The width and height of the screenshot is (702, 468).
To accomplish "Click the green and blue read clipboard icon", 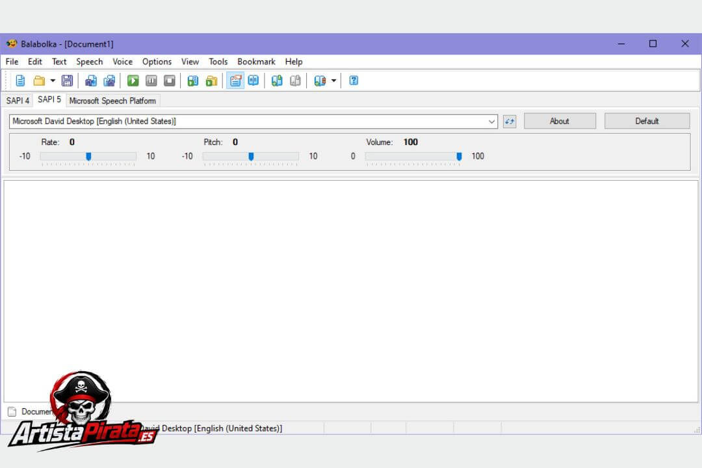I will point(193,81).
